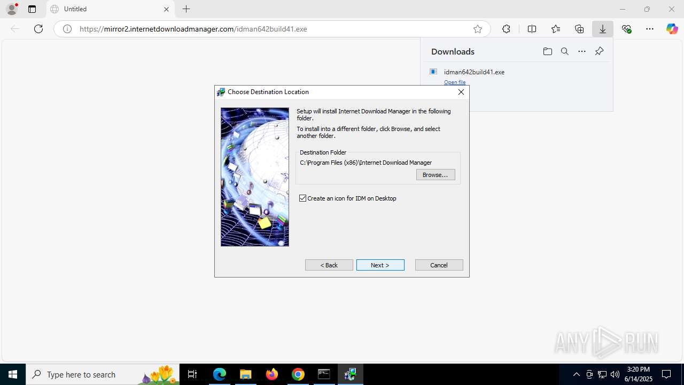Open the downloads folder icon

547,51
